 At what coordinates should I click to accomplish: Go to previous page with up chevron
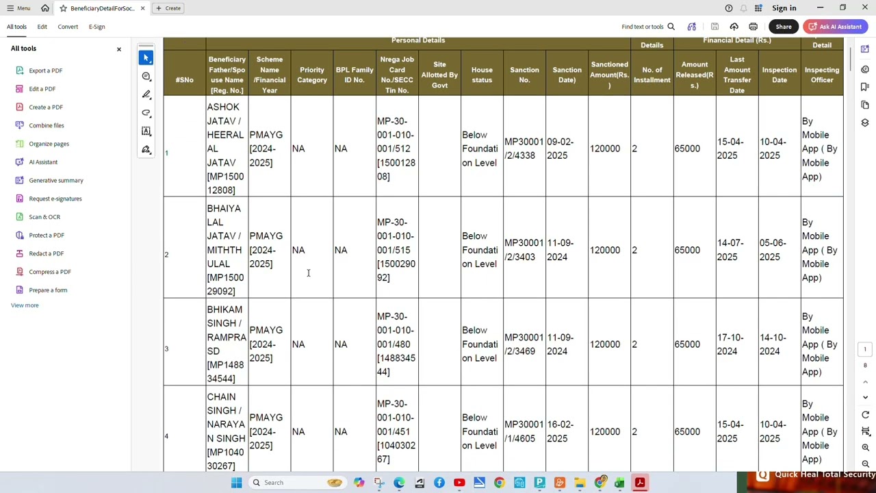[865, 382]
